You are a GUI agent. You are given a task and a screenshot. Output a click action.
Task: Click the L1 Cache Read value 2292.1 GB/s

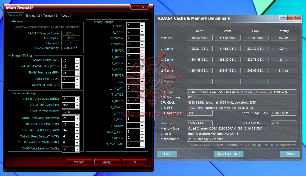pos(199,49)
